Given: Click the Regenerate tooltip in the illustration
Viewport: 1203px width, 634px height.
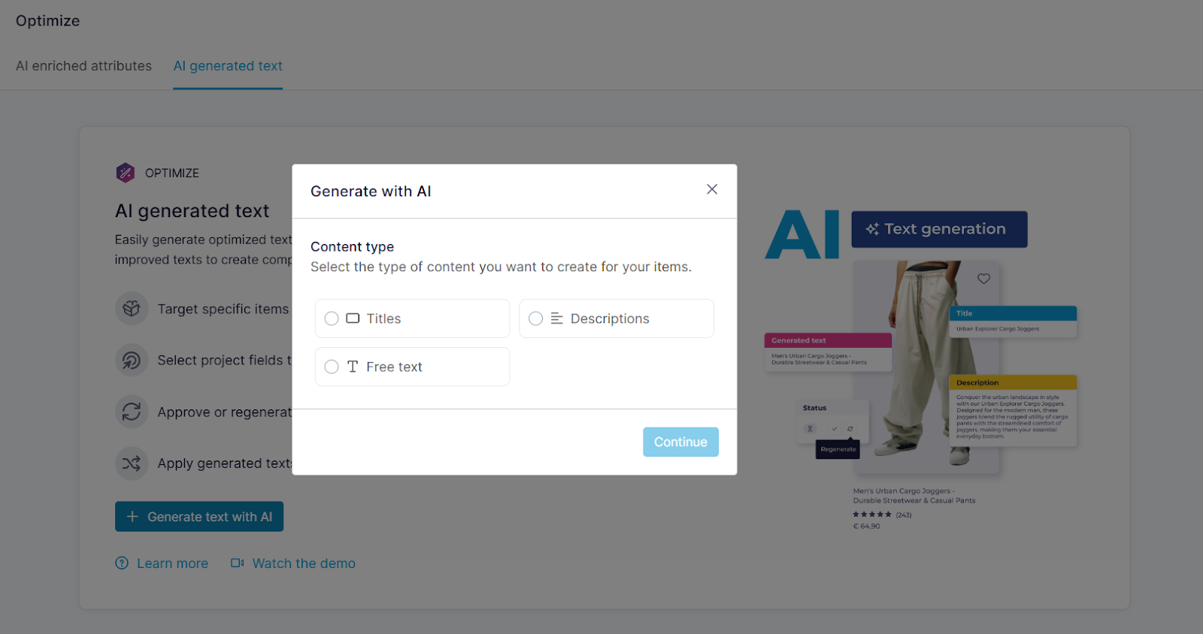Looking at the screenshot, I should click(838, 449).
